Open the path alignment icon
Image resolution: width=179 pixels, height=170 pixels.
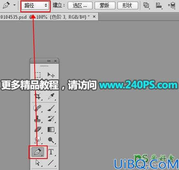[159, 6]
